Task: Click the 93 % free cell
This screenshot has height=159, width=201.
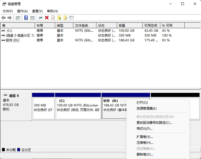Action: (166, 40)
